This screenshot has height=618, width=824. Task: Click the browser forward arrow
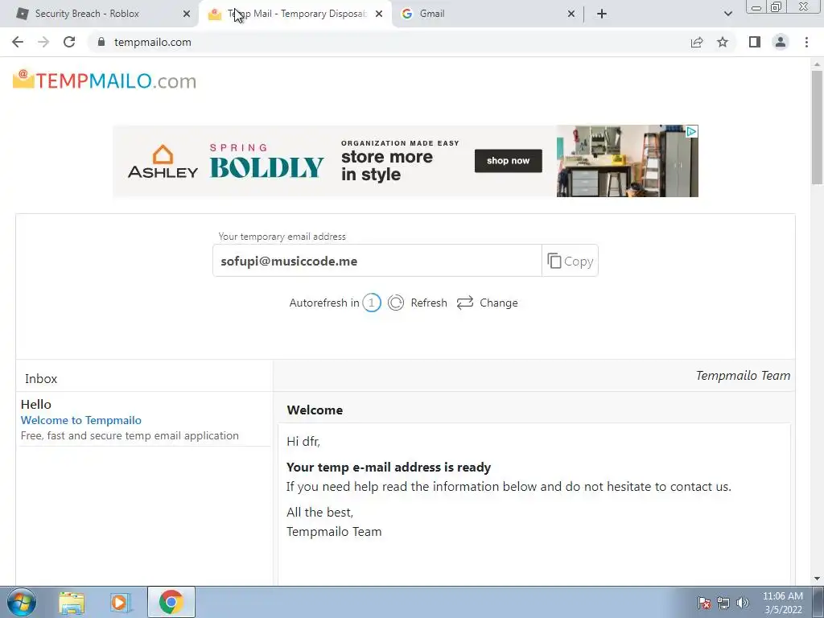pyautogui.click(x=43, y=42)
